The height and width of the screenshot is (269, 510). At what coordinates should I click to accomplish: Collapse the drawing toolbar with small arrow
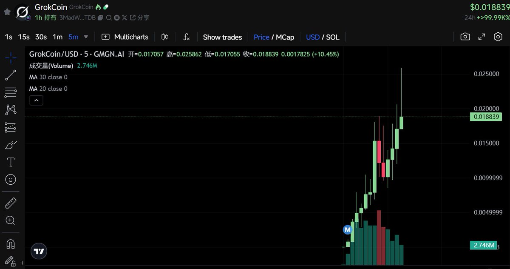pyautogui.click(x=22, y=263)
